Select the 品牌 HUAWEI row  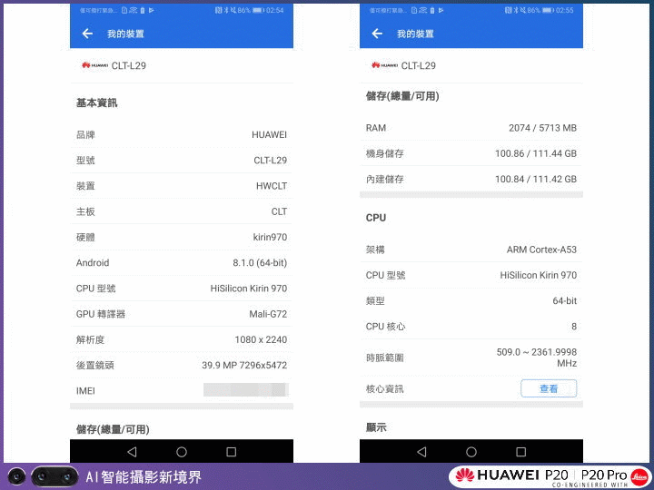[182, 134]
